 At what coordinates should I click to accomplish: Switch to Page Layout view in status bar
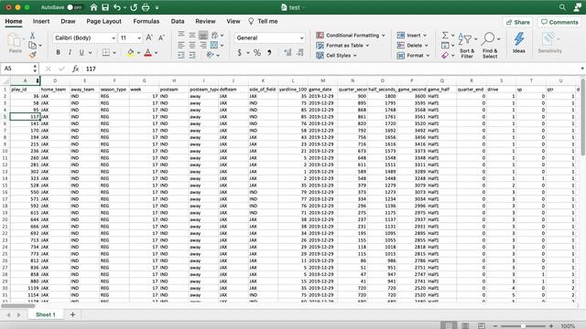[x=465, y=325]
